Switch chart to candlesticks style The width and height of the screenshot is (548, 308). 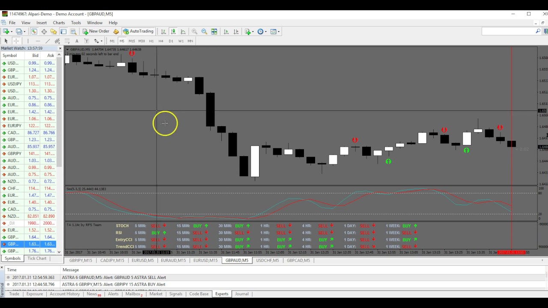(173, 31)
